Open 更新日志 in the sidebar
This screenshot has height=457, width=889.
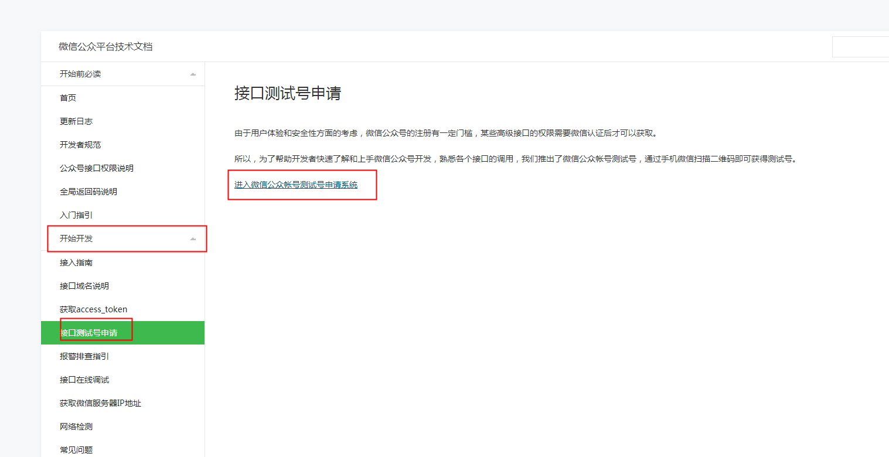[x=76, y=121]
